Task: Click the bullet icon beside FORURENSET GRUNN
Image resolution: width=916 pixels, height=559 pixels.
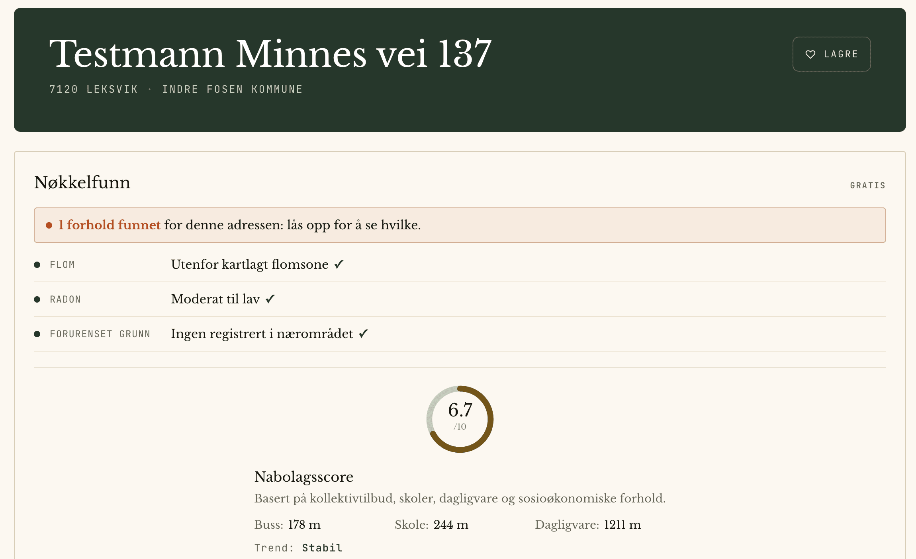Action: pos(37,334)
